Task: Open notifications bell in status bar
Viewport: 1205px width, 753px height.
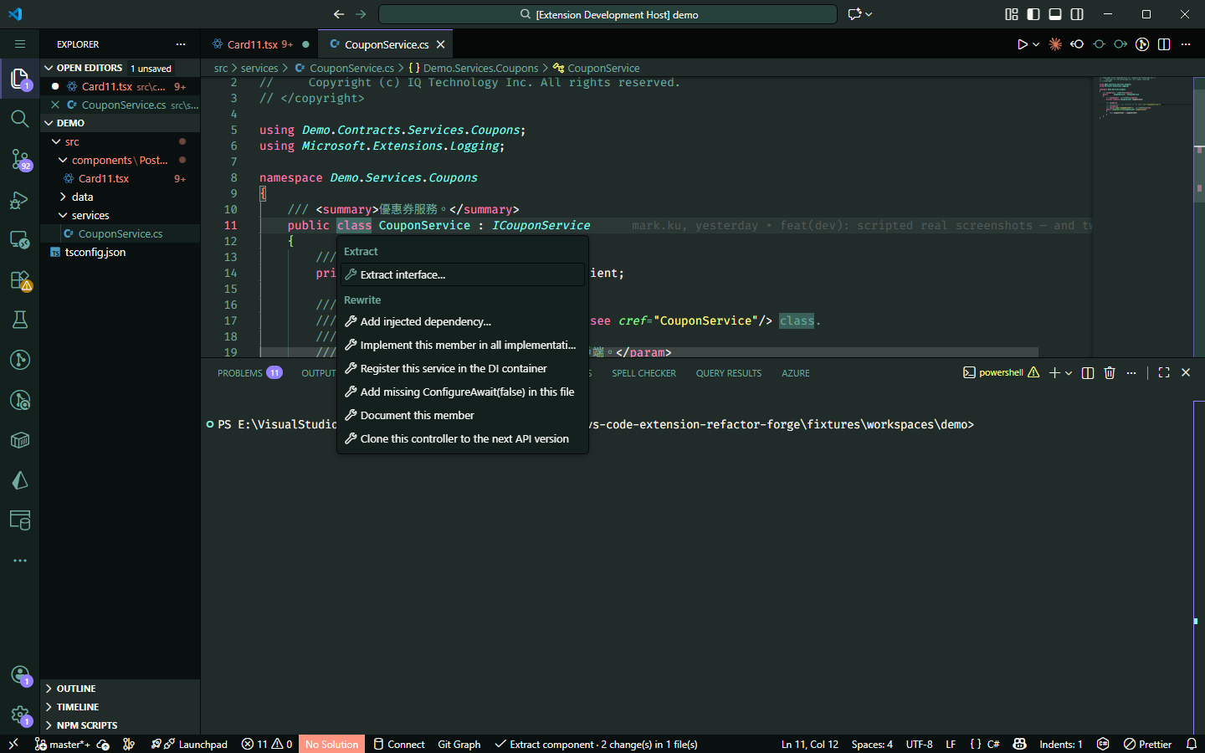Action: [1192, 744]
